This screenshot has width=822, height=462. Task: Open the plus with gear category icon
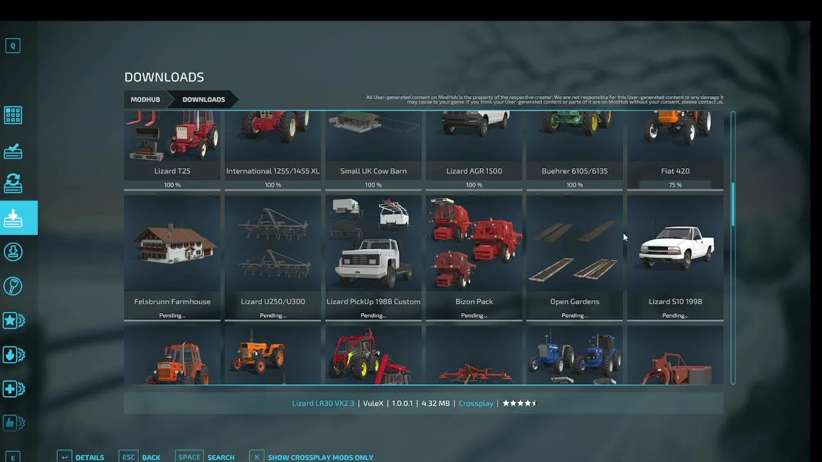(13, 389)
